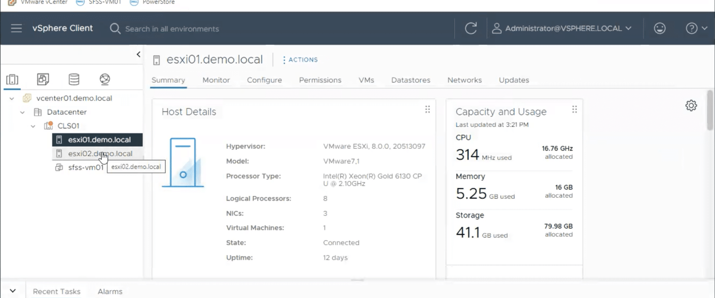This screenshot has width=715, height=298.
Task: Click the sfss-vm01 virtual machine icon
Action: (x=59, y=168)
